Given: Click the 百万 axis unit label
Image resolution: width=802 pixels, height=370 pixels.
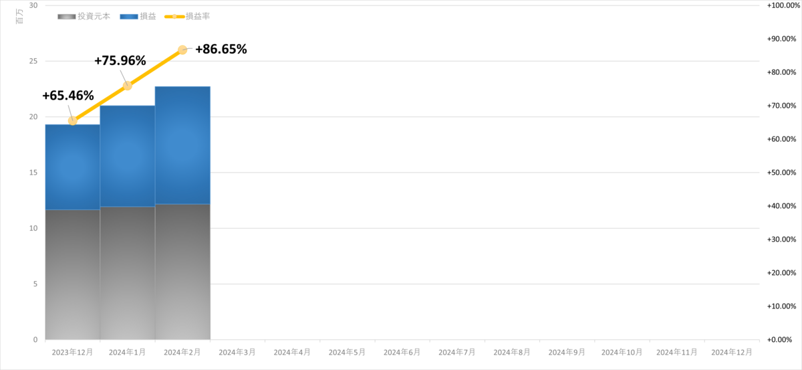Looking at the screenshot, I should point(19,17).
